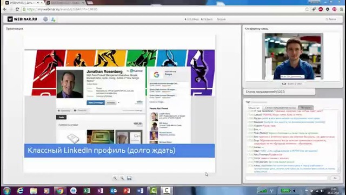Open the Chrome hamburger menu
Viewport: 346px width, 195px height.
click(341, 9)
